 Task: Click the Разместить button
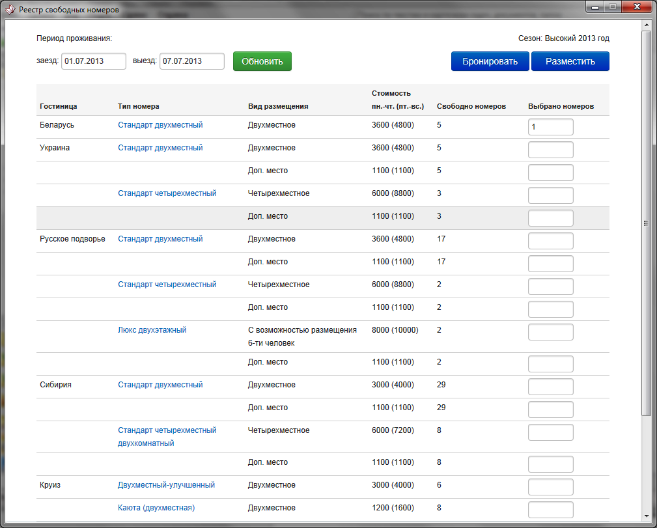(x=570, y=61)
